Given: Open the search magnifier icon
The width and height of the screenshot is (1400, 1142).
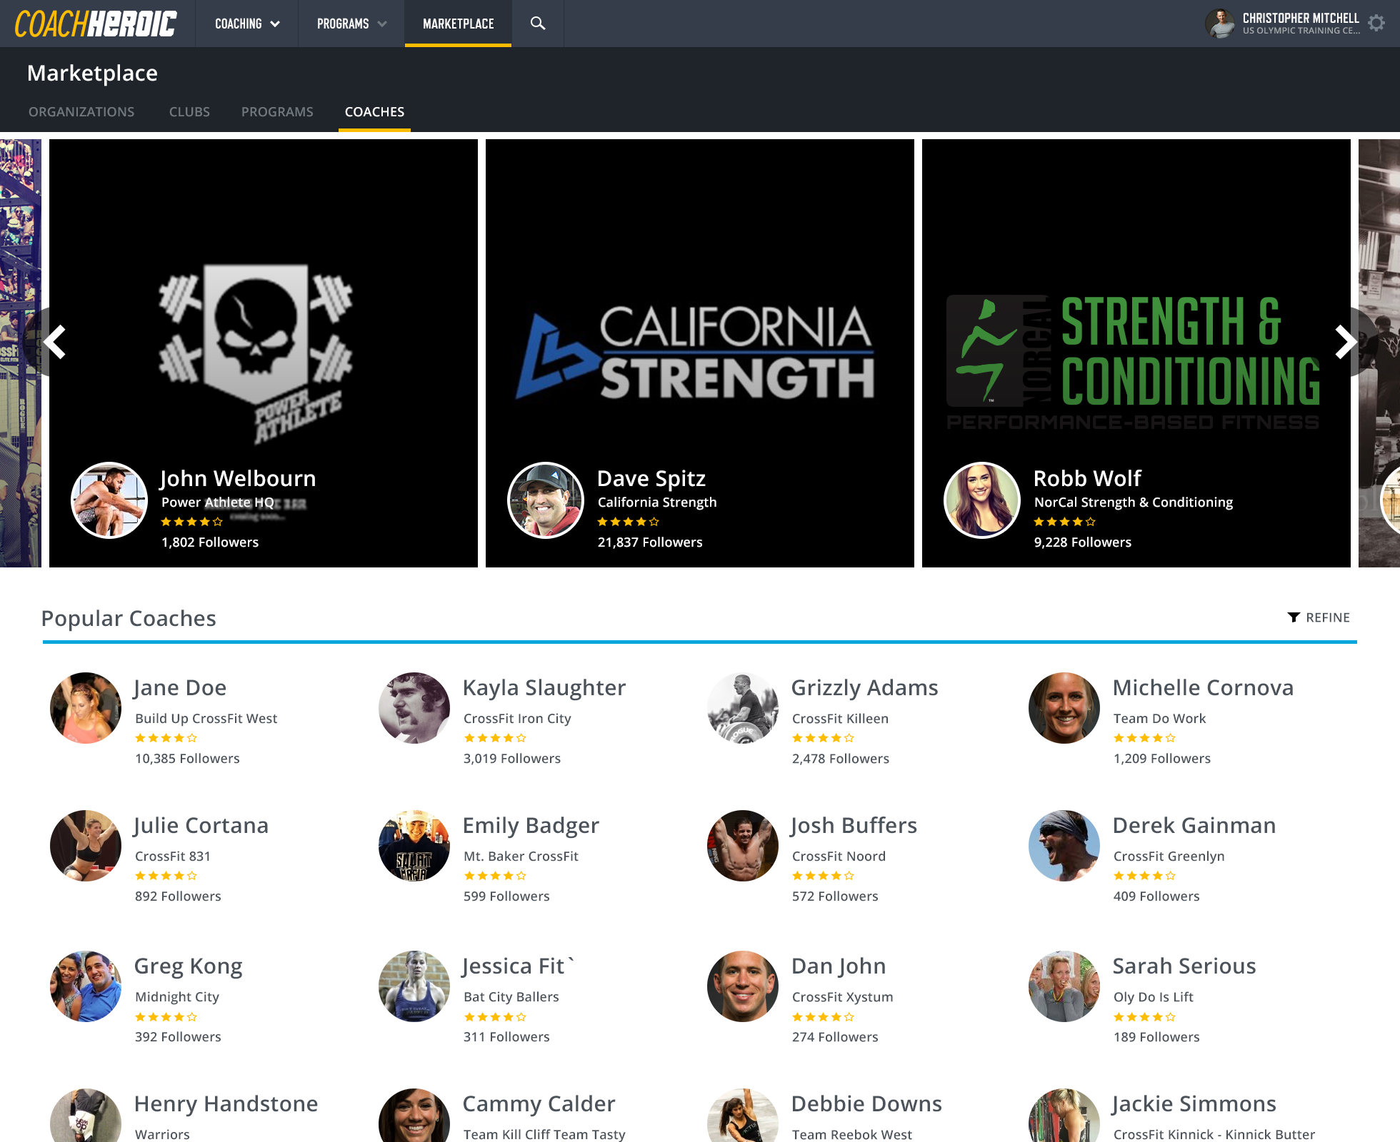Looking at the screenshot, I should (x=538, y=24).
